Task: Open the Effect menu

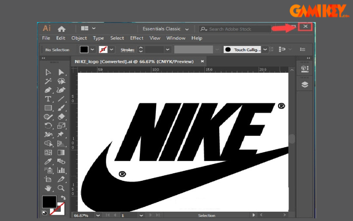Action: pos(137,38)
